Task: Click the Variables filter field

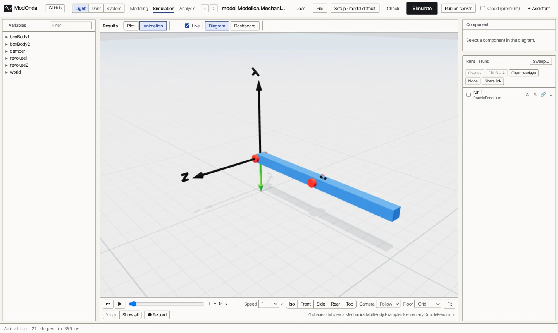Action: pos(71,25)
